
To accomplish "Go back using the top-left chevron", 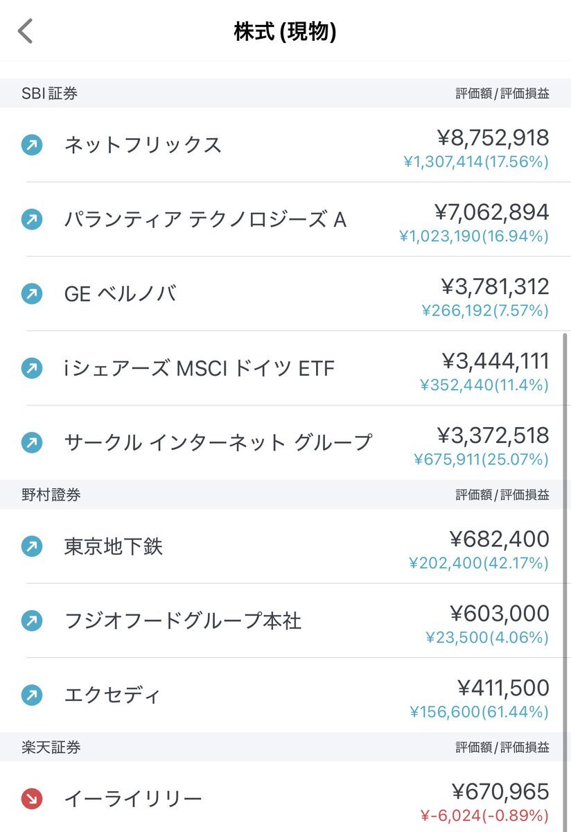I will (x=26, y=32).
